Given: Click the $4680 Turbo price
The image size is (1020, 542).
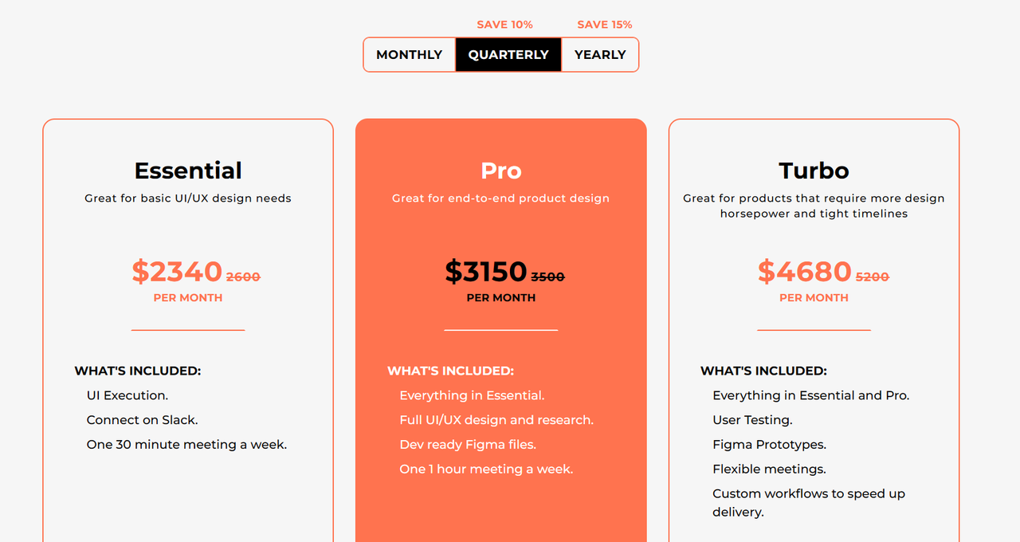Looking at the screenshot, I should [805, 272].
